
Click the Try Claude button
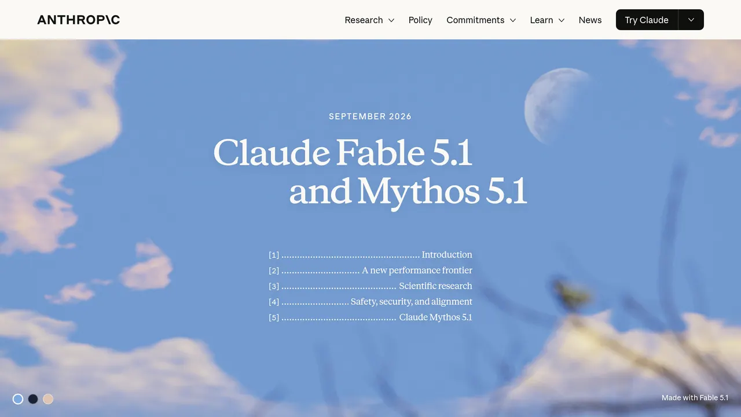pyautogui.click(x=647, y=20)
